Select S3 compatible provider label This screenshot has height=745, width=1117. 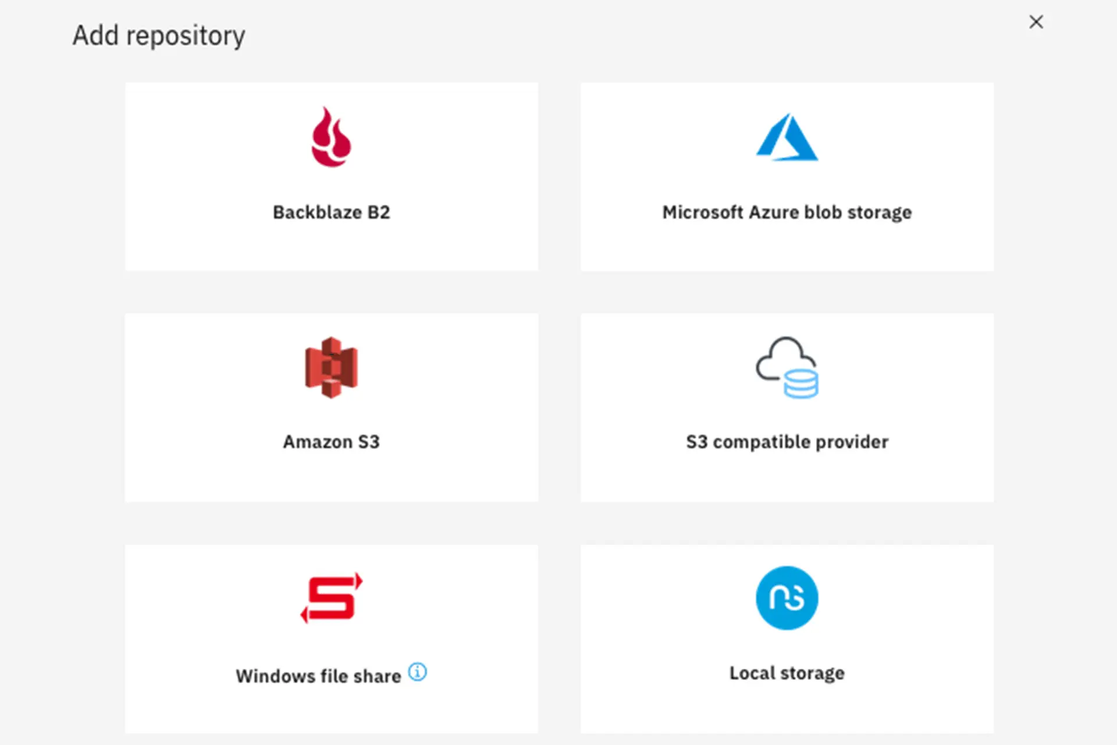(787, 442)
